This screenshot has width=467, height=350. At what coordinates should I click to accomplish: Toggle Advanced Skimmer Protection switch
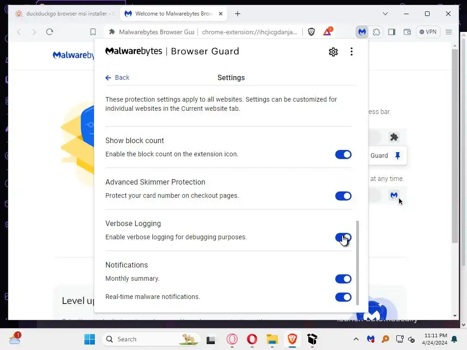[x=343, y=196]
